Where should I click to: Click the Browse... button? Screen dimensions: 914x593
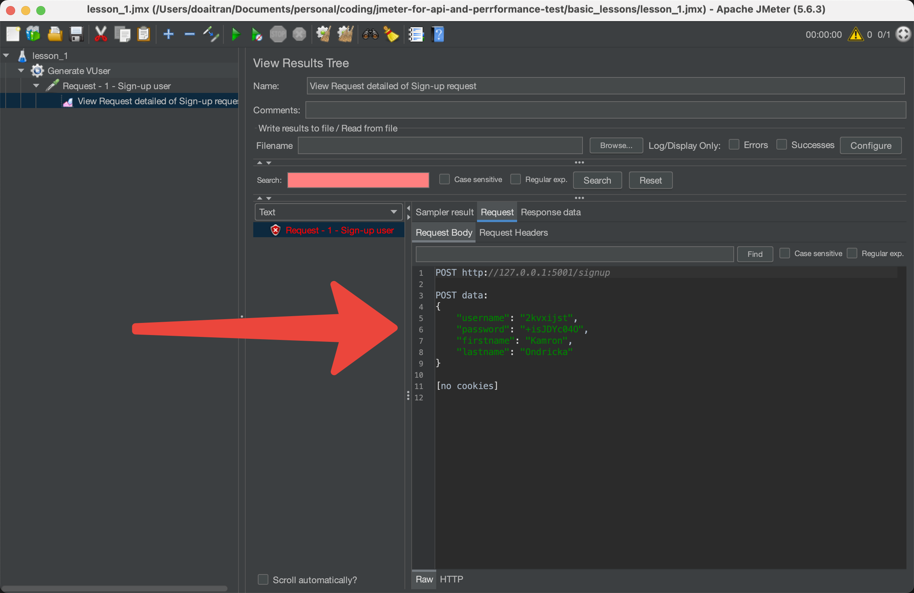coord(616,145)
